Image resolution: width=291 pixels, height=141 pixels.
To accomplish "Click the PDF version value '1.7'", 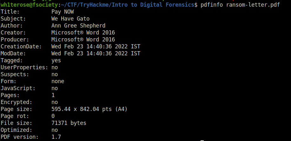I will (x=56, y=137).
